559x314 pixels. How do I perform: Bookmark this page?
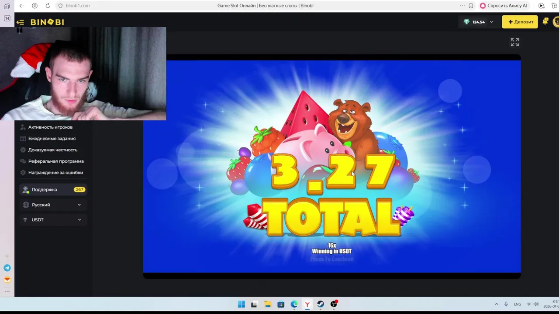point(471,6)
